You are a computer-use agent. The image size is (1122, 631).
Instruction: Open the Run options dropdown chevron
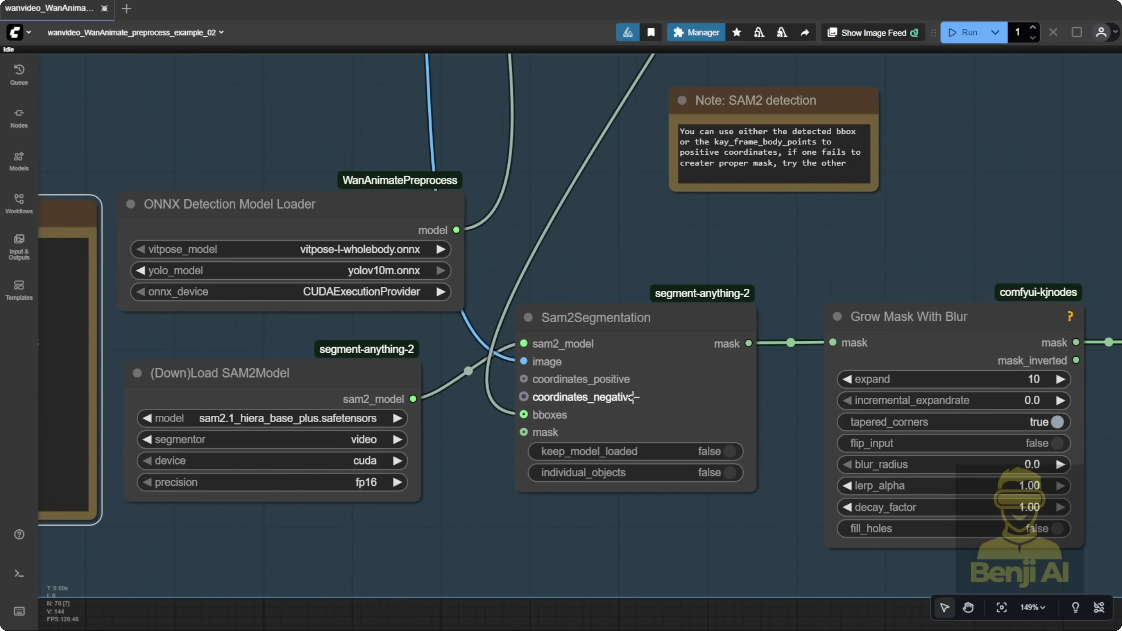995,32
